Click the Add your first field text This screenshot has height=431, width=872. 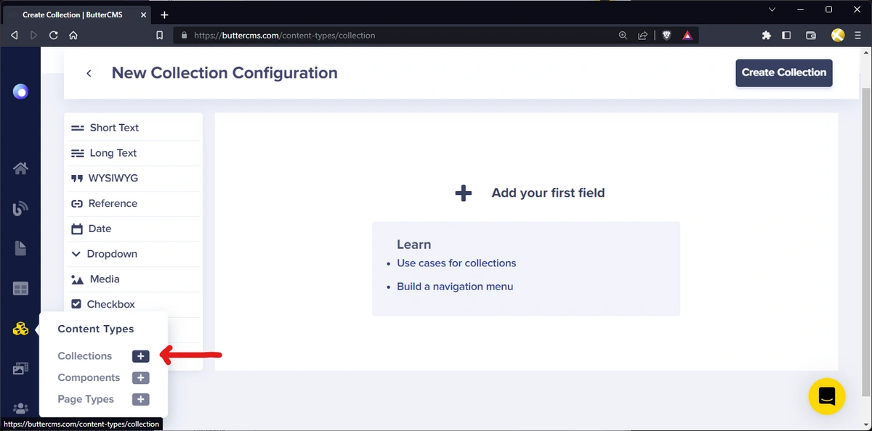548,193
